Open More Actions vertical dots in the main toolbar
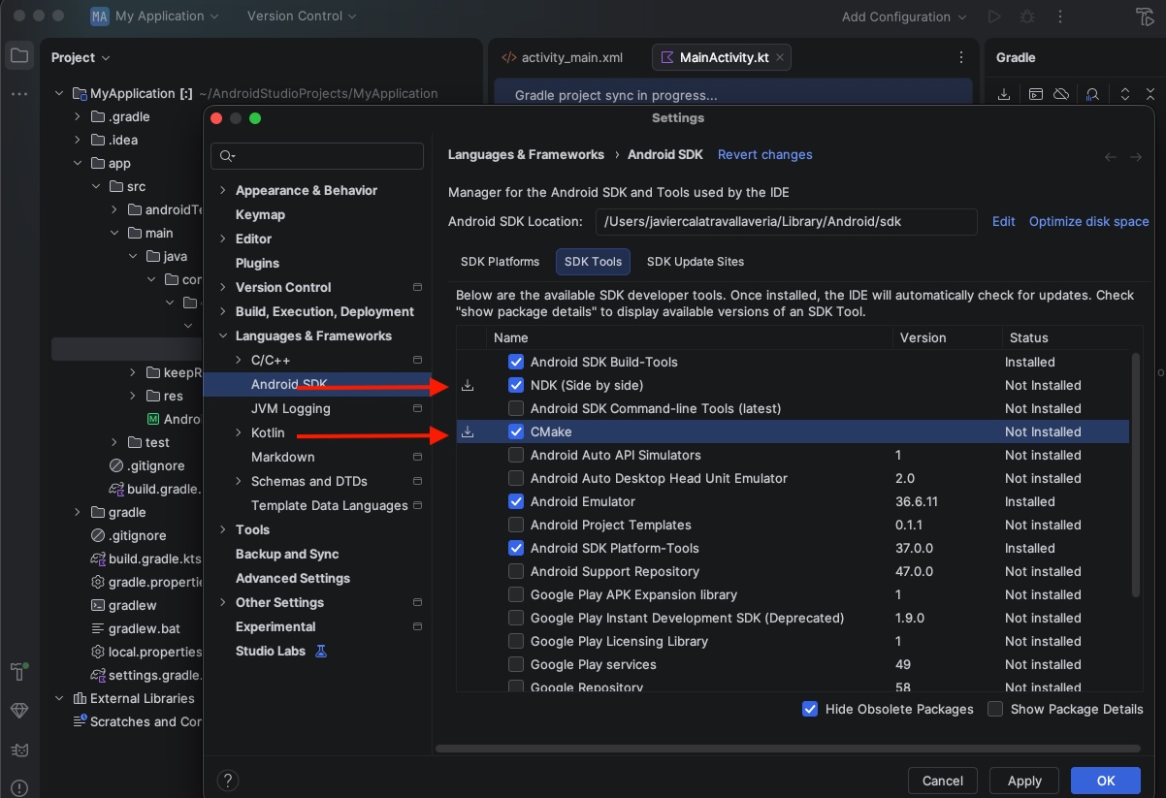This screenshot has width=1166, height=798. (x=1060, y=16)
